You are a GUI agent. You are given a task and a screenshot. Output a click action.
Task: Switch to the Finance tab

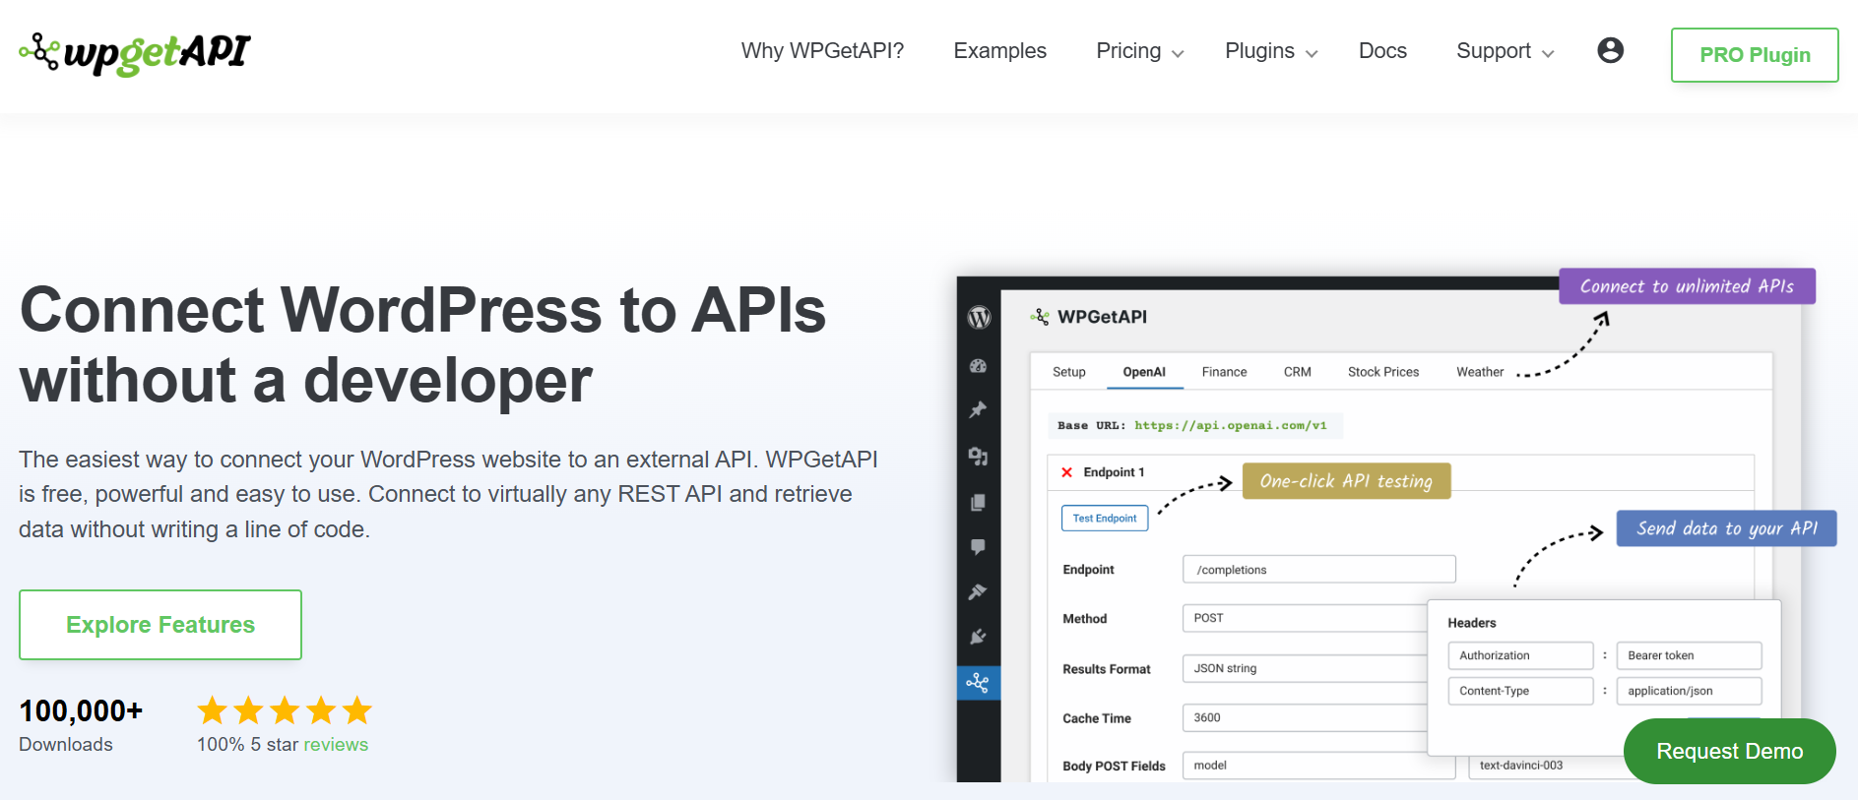1224,372
